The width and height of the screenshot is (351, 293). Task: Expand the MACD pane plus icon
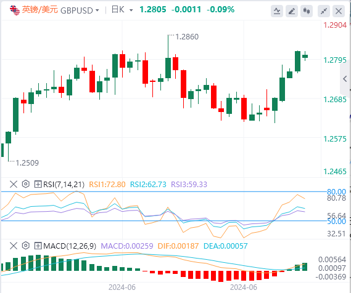tap(38, 246)
